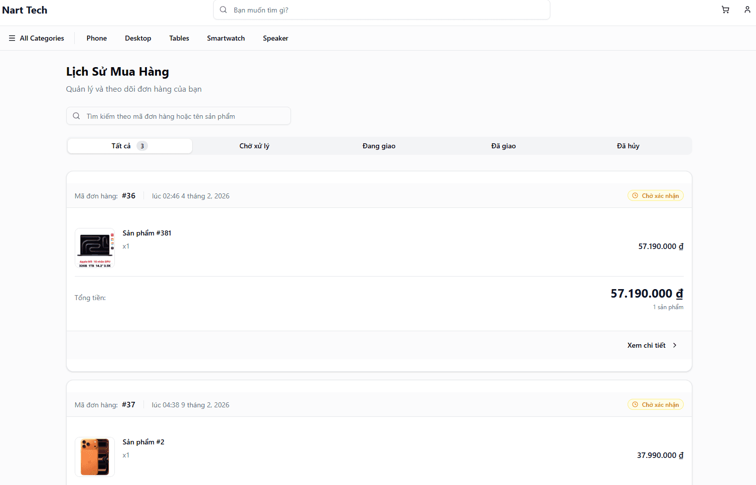Click the hamburger icon beside All Categories
Image resolution: width=756 pixels, height=485 pixels.
[x=12, y=38]
